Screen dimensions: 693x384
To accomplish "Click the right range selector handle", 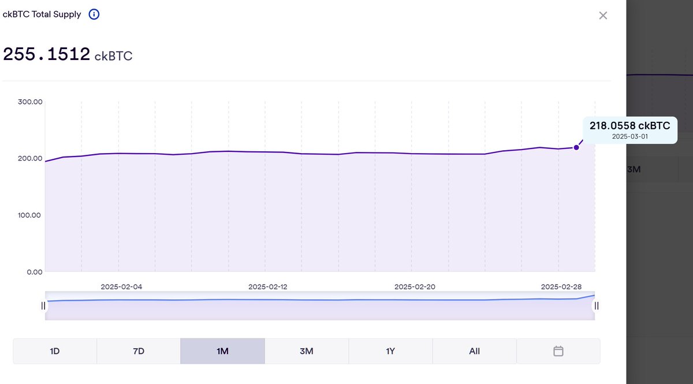I will (x=597, y=305).
